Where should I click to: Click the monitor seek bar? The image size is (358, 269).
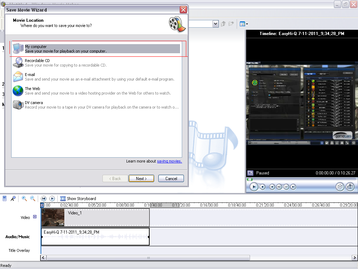[302, 179]
